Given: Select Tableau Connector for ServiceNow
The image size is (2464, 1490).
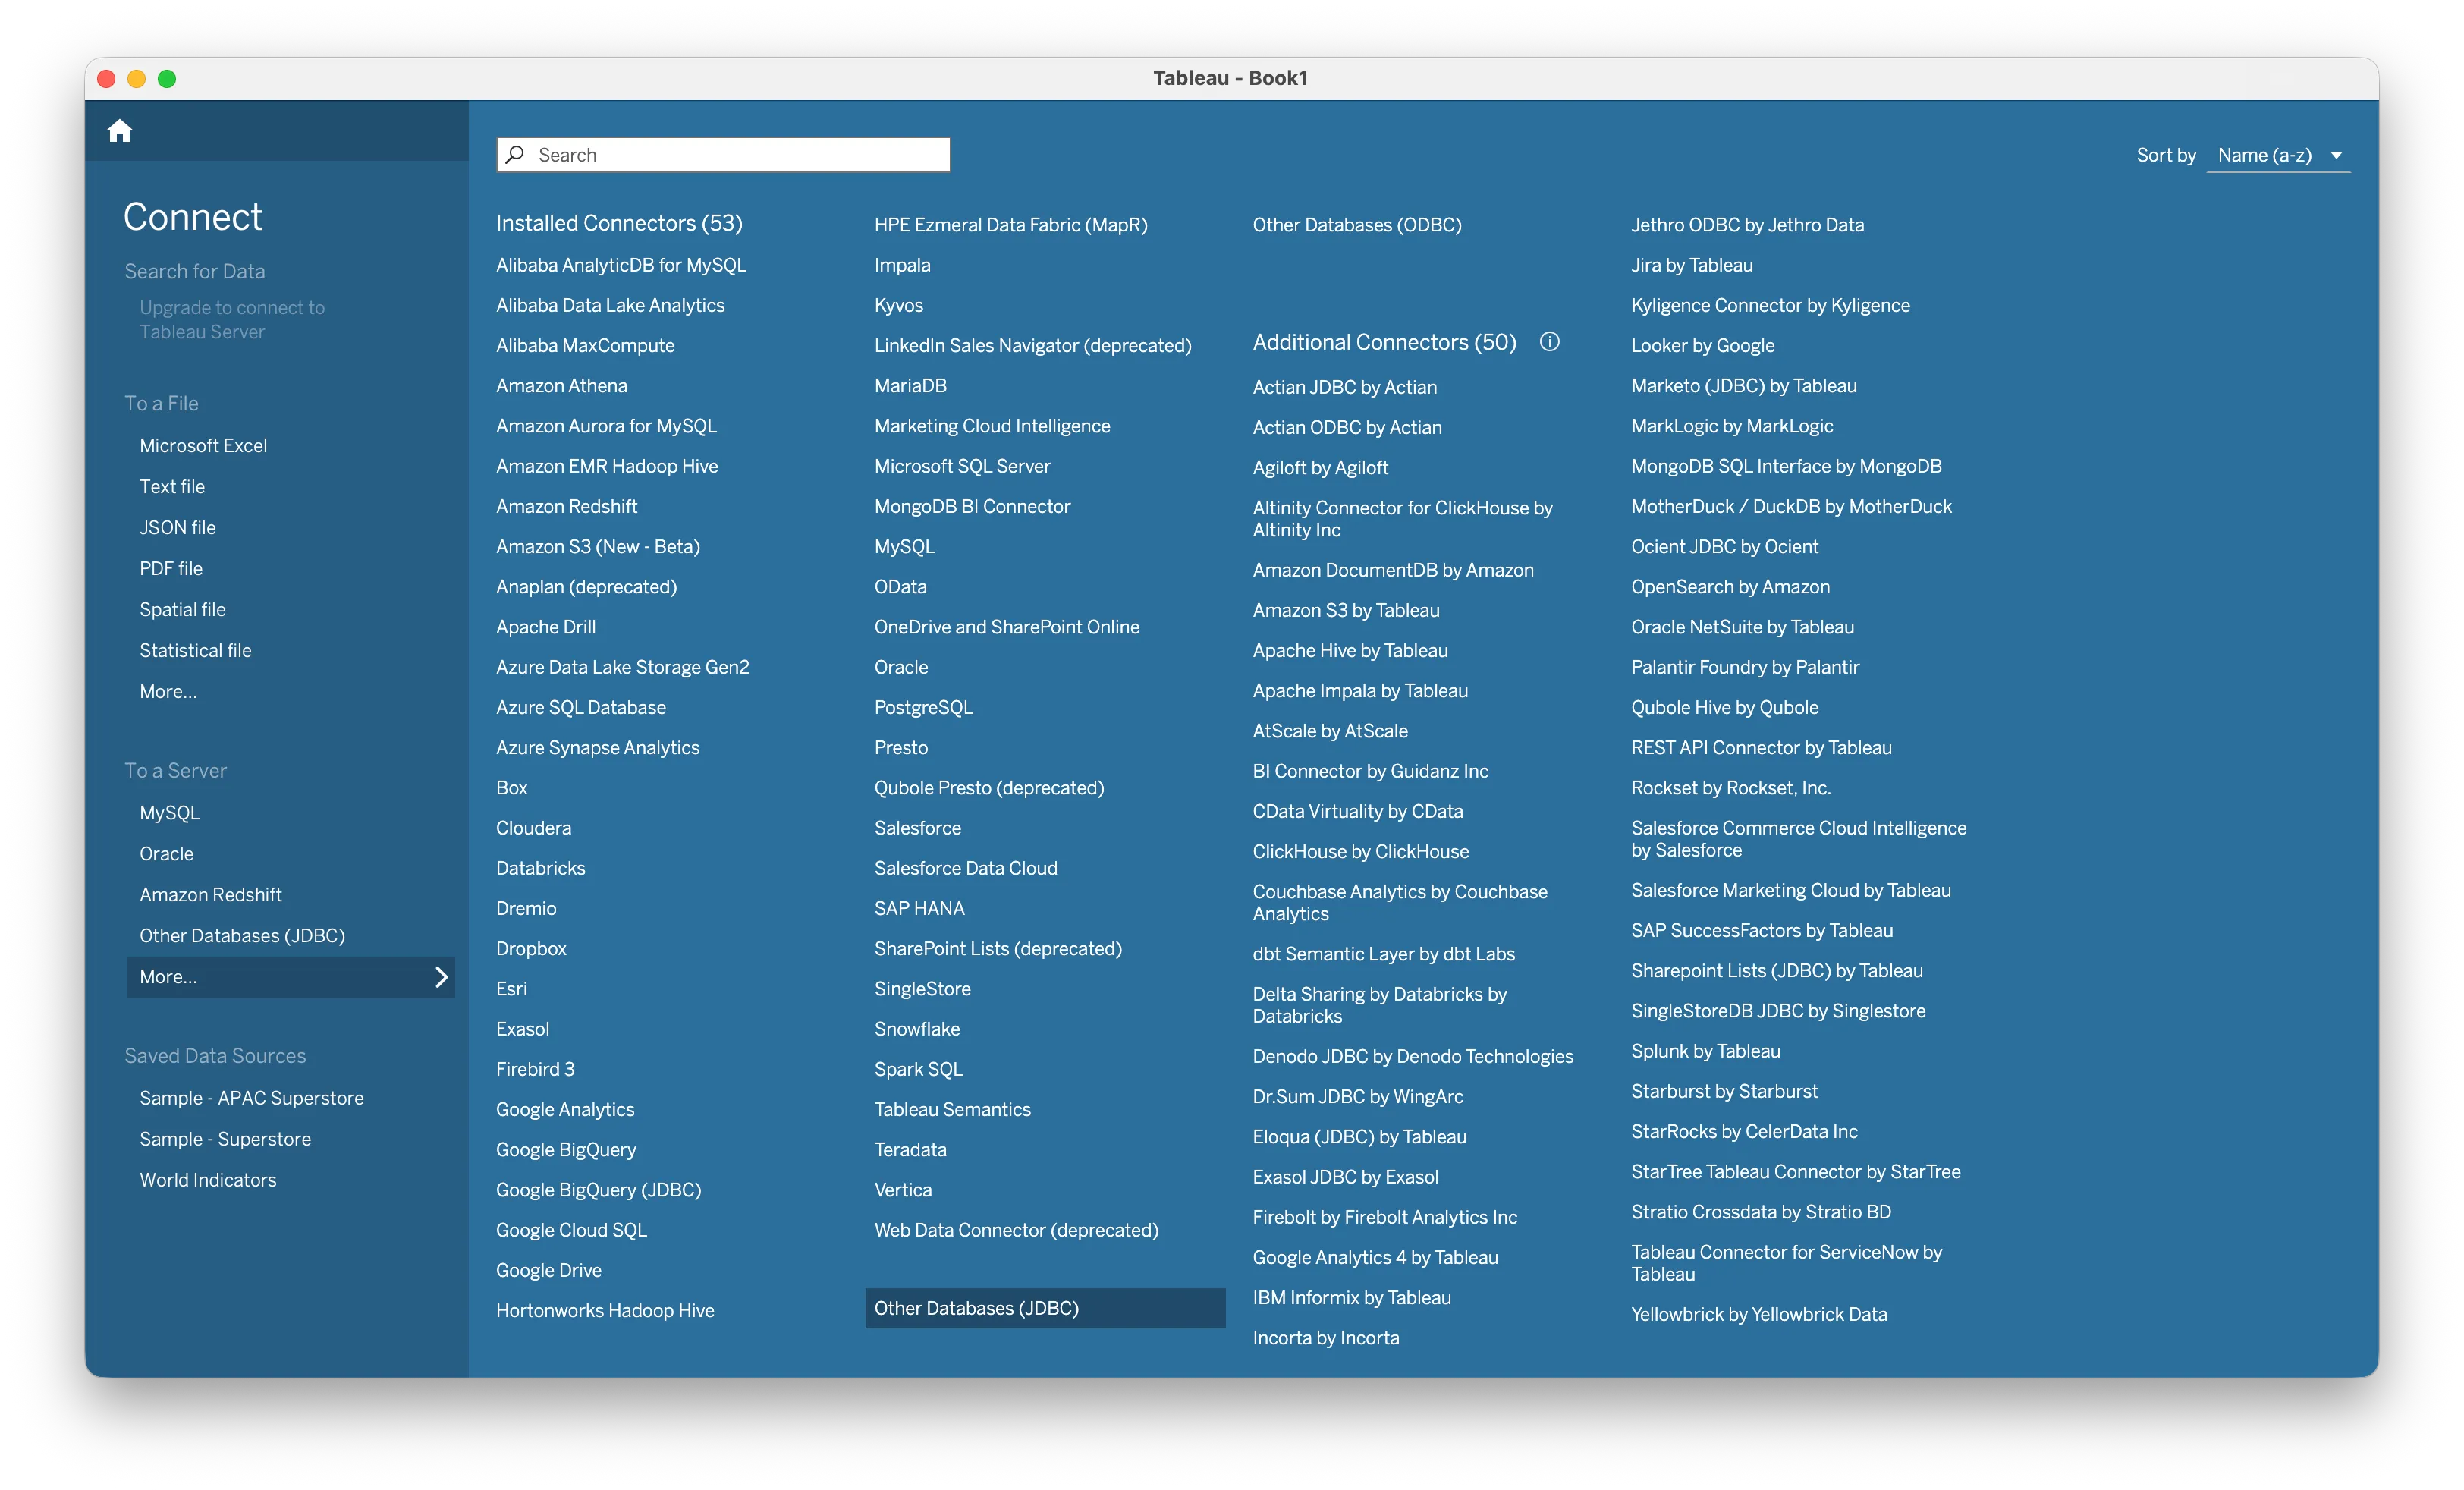Looking at the screenshot, I should (x=1786, y=1263).
